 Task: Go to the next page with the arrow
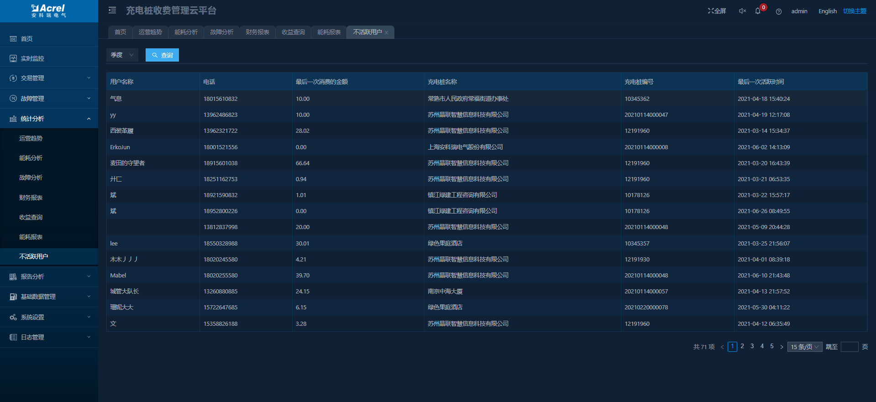(x=782, y=347)
